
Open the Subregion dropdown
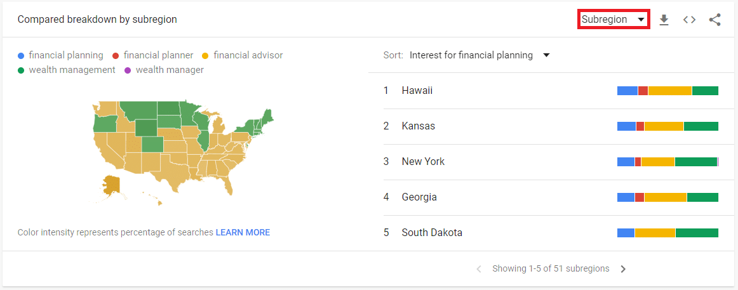tap(614, 20)
